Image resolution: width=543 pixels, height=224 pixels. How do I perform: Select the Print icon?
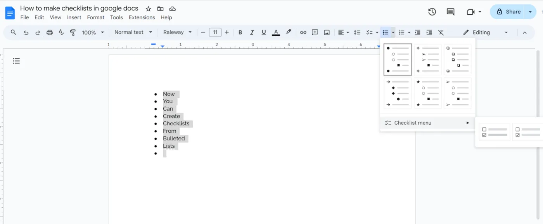[x=49, y=32]
